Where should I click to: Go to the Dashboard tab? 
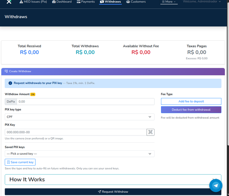click(62, 2)
